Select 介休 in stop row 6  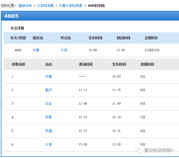[48, 144]
